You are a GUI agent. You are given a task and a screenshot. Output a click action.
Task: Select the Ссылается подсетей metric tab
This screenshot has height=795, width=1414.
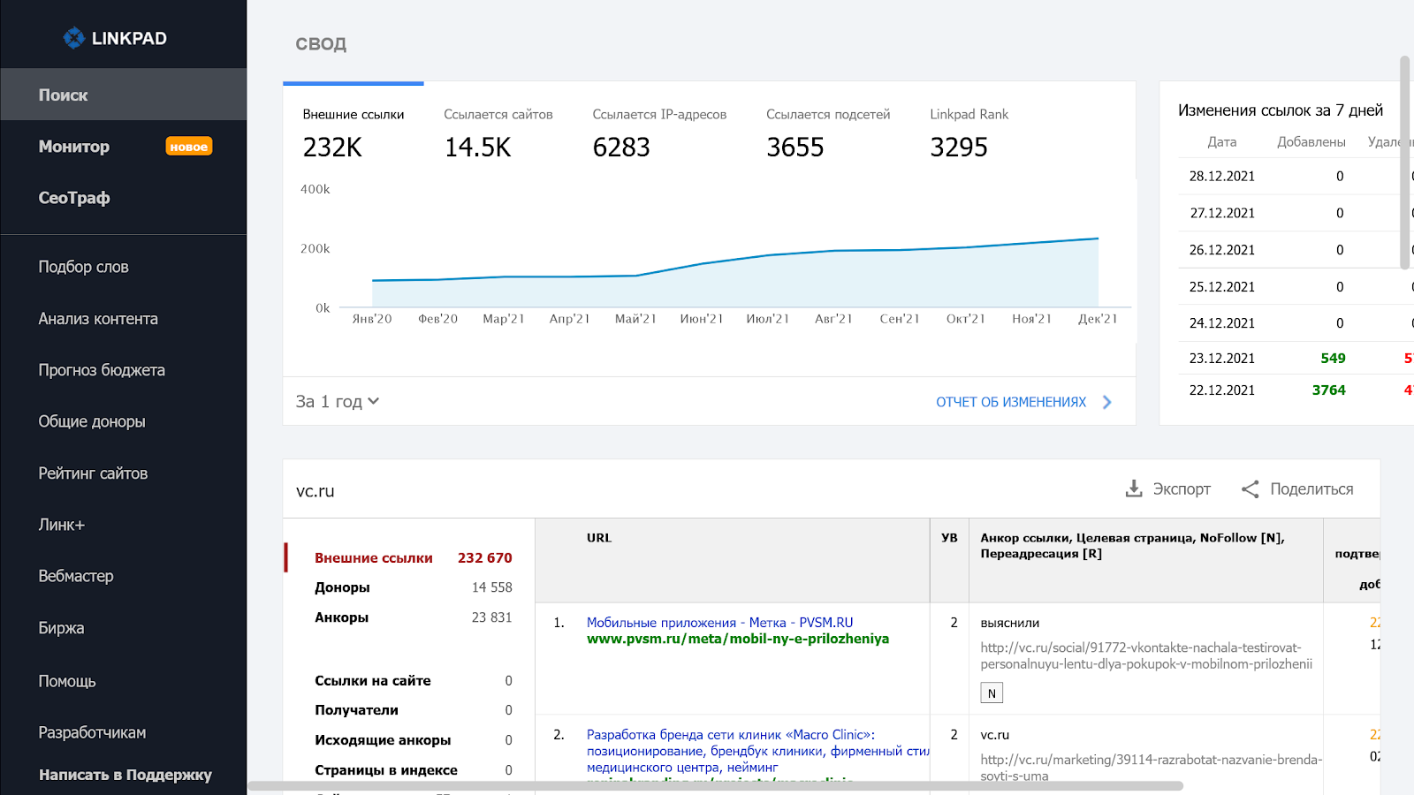point(828,132)
